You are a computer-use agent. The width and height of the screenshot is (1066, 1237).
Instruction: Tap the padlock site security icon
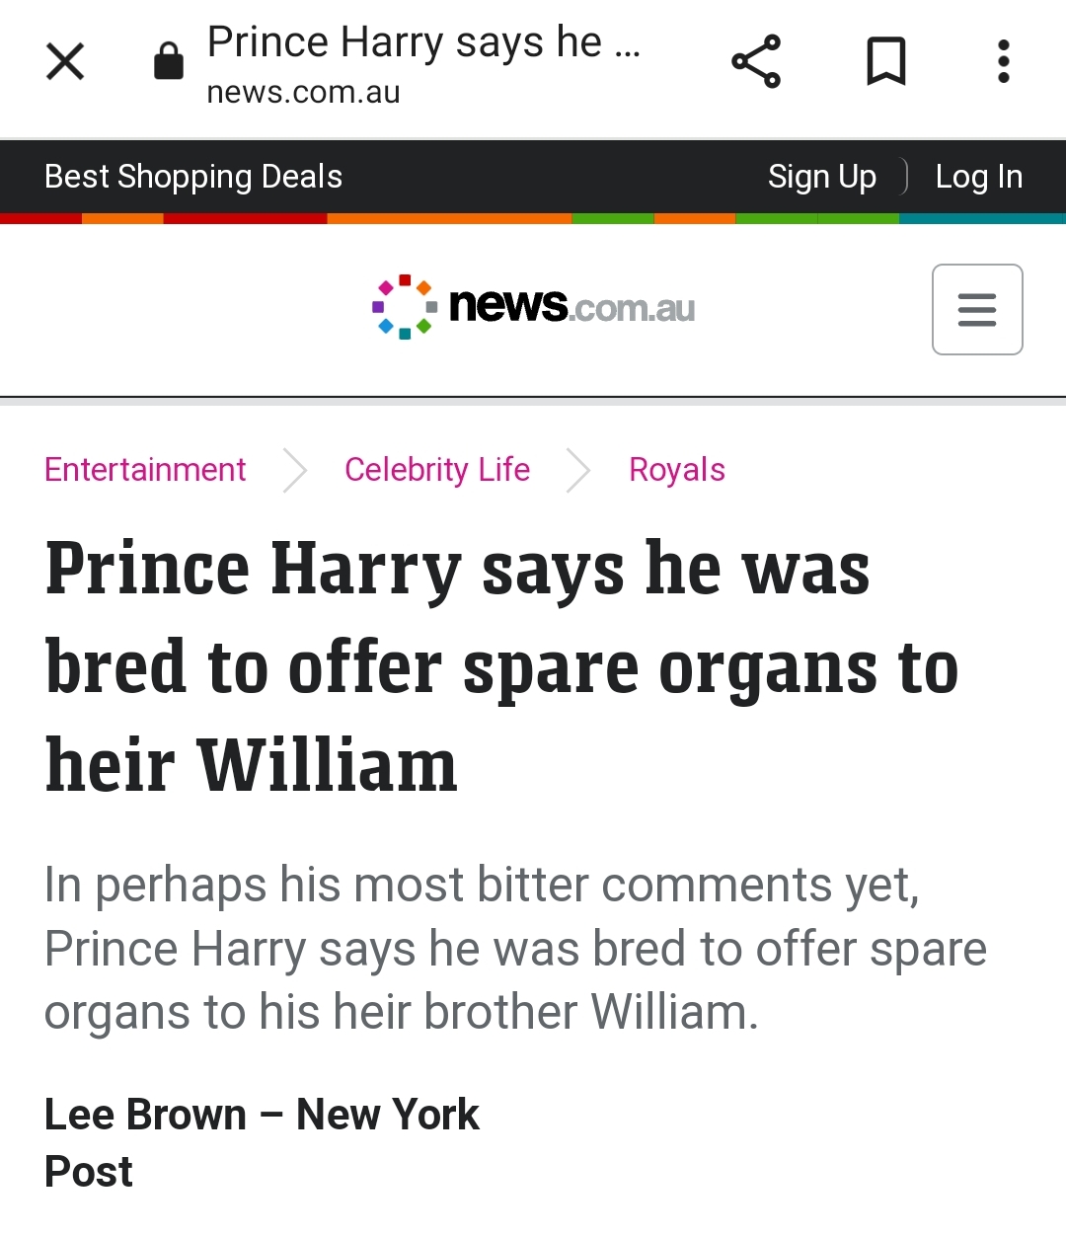click(169, 61)
